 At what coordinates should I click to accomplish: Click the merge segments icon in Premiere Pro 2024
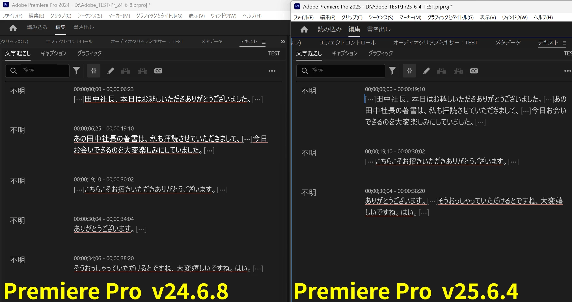[x=143, y=71]
